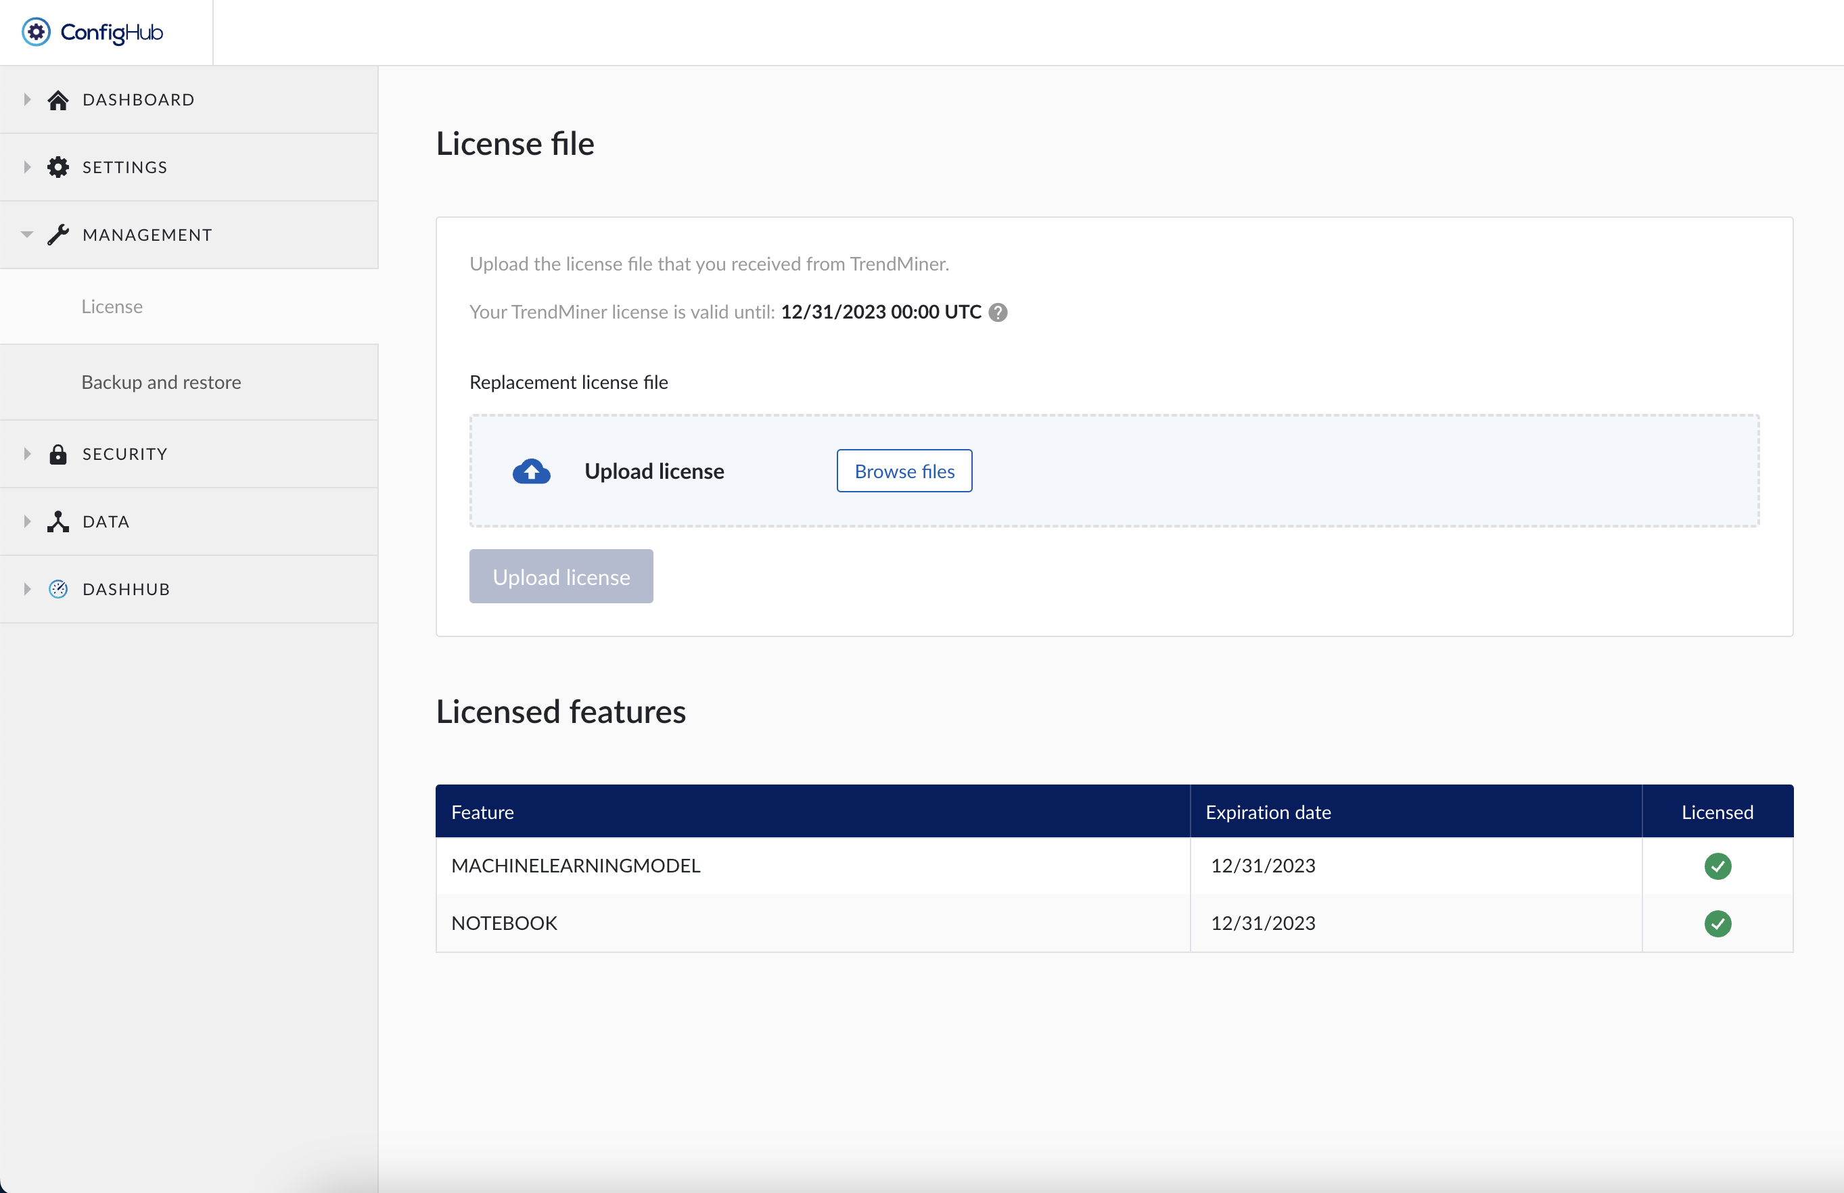Click the Browse files button
1844x1193 pixels.
tap(904, 471)
